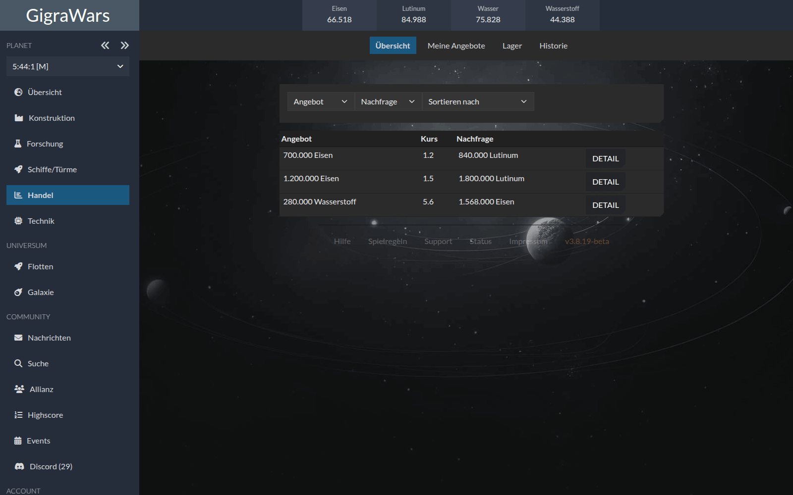Click the Flotten rocket icon
Image resolution: width=793 pixels, height=495 pixels.
pyautogui.click(x=18, y=266)
